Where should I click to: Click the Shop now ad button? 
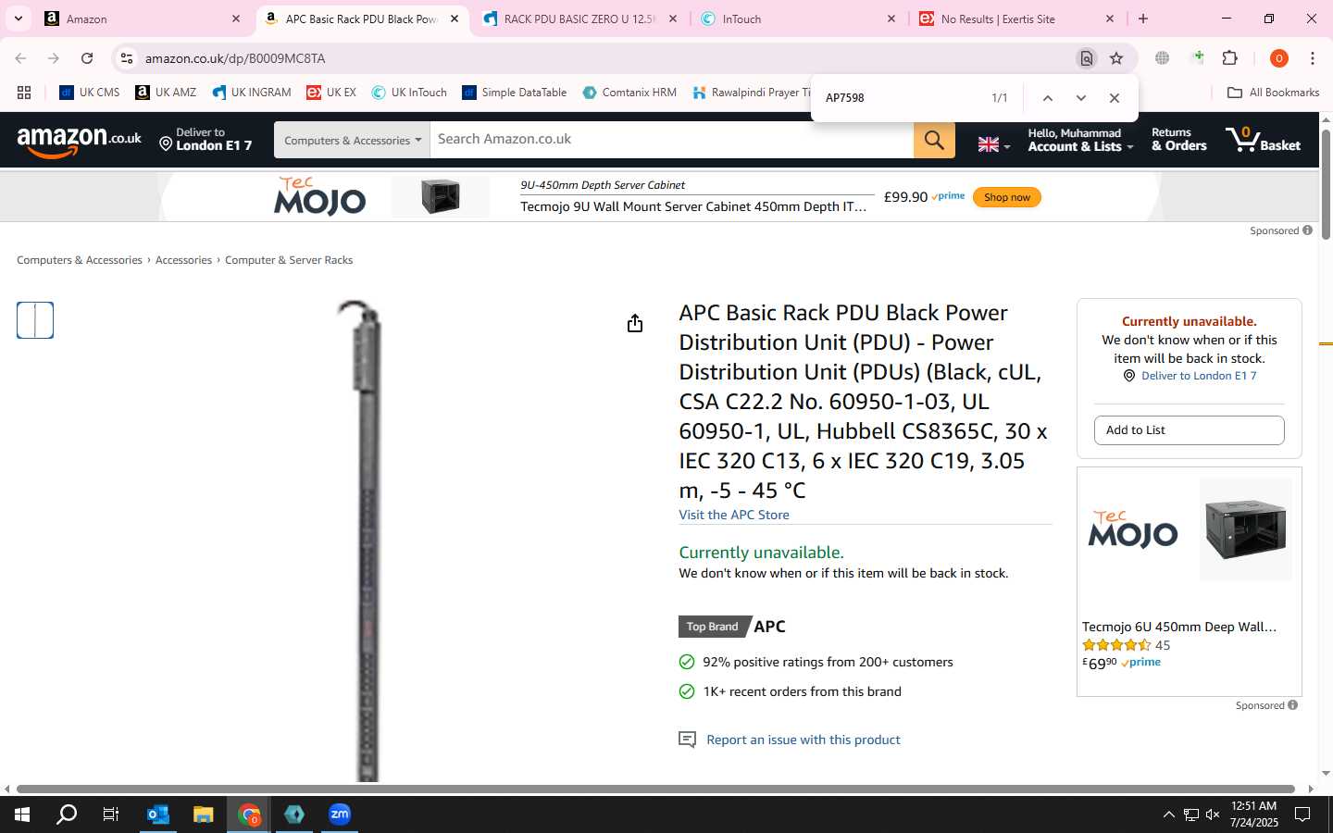[x=1006, y=197]
